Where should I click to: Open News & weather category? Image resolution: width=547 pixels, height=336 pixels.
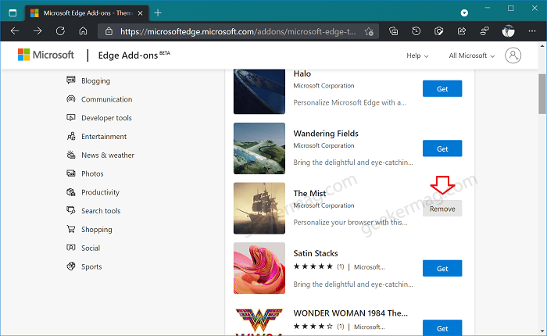(x=108, y=155)
